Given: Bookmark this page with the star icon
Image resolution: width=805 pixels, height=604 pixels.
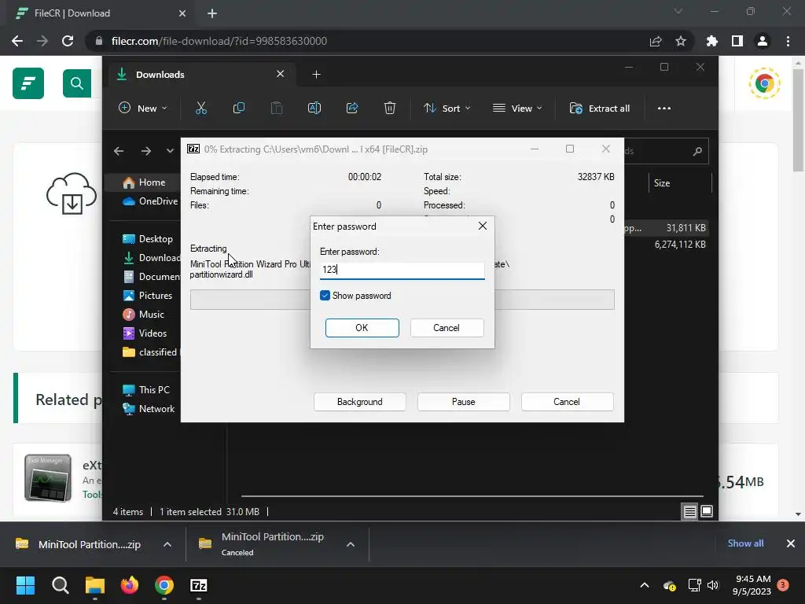Looking at the screenshot, I should tap(681, 41).
